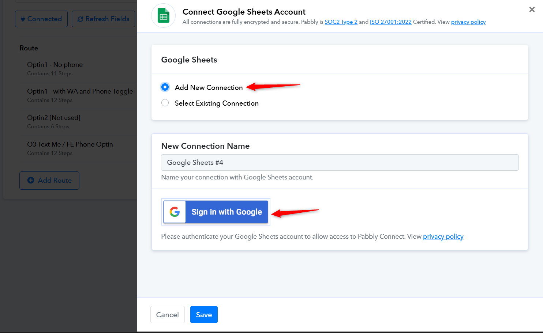Open route Optin1 - with WA and Phone Toggle
543x333 pixels.
[80, 91]
